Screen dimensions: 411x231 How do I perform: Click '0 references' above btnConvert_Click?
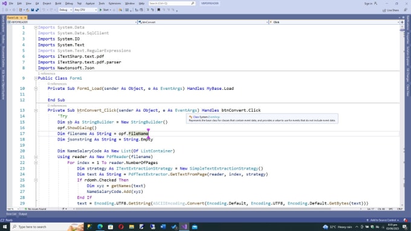[x=57, y=106]
